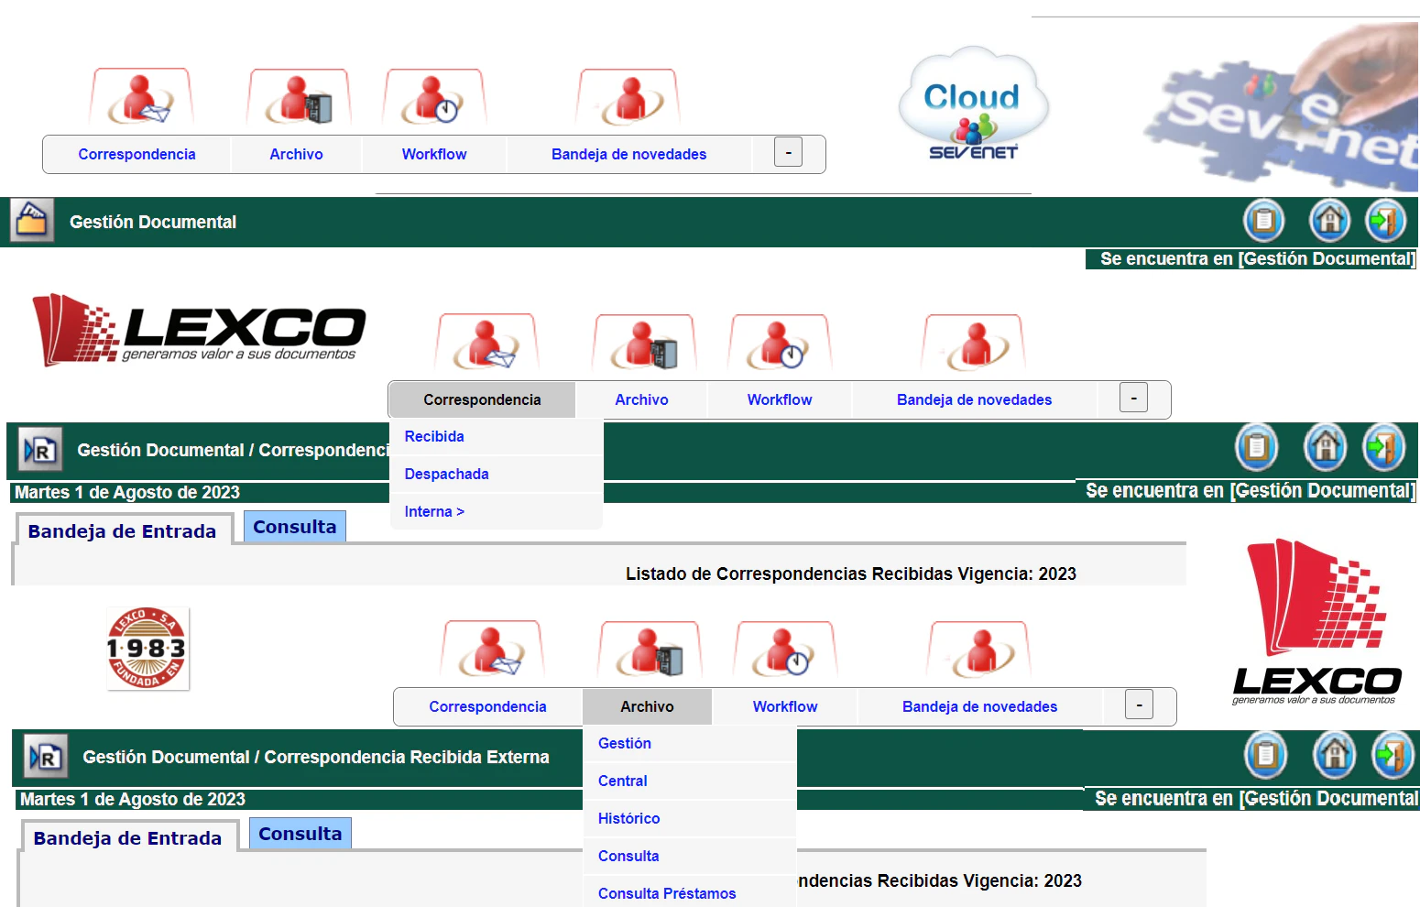The width and height of the screenshot is (1420, 907).
Task: Click the LEXCO 1983 seal image
Action: [x=147, y=649]
